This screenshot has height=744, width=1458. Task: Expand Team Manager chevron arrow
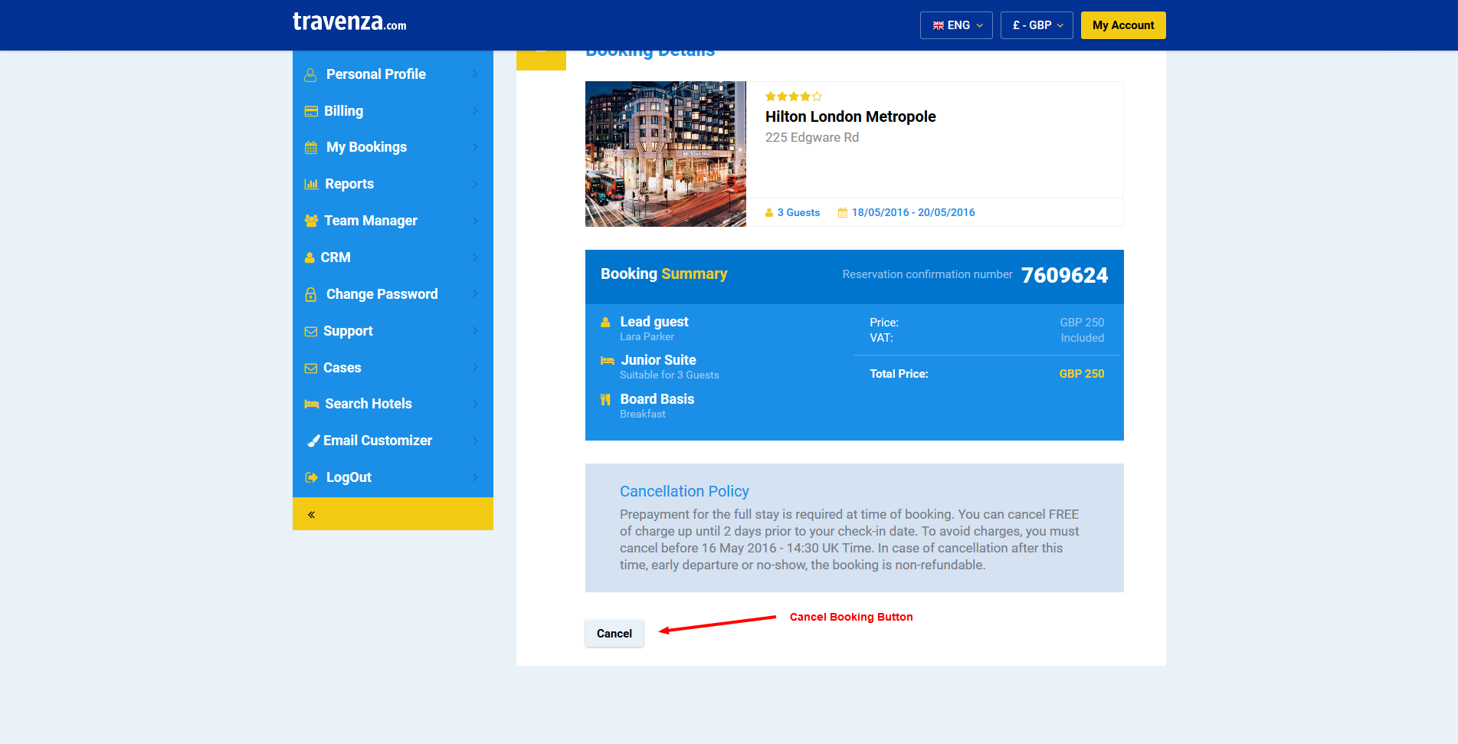tap(475, 221)
